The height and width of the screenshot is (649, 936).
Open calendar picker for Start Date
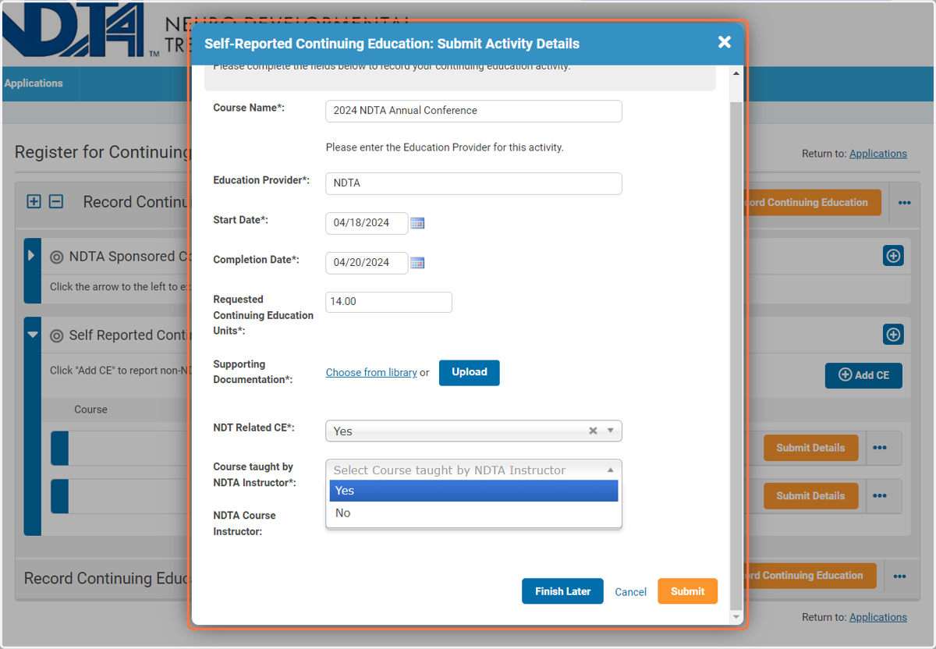coord(417,223)
